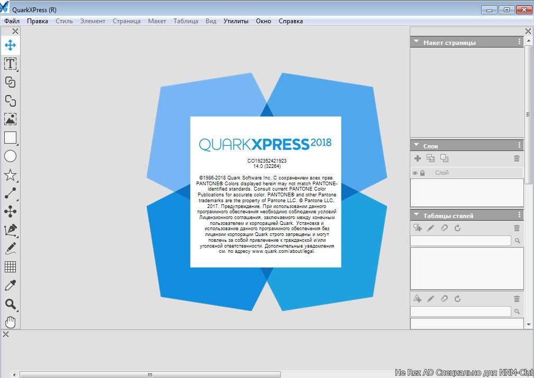Viewport: 534px width, 378px height.
Task: Close the bottom measurements palette
Action: tap(5, 334)
